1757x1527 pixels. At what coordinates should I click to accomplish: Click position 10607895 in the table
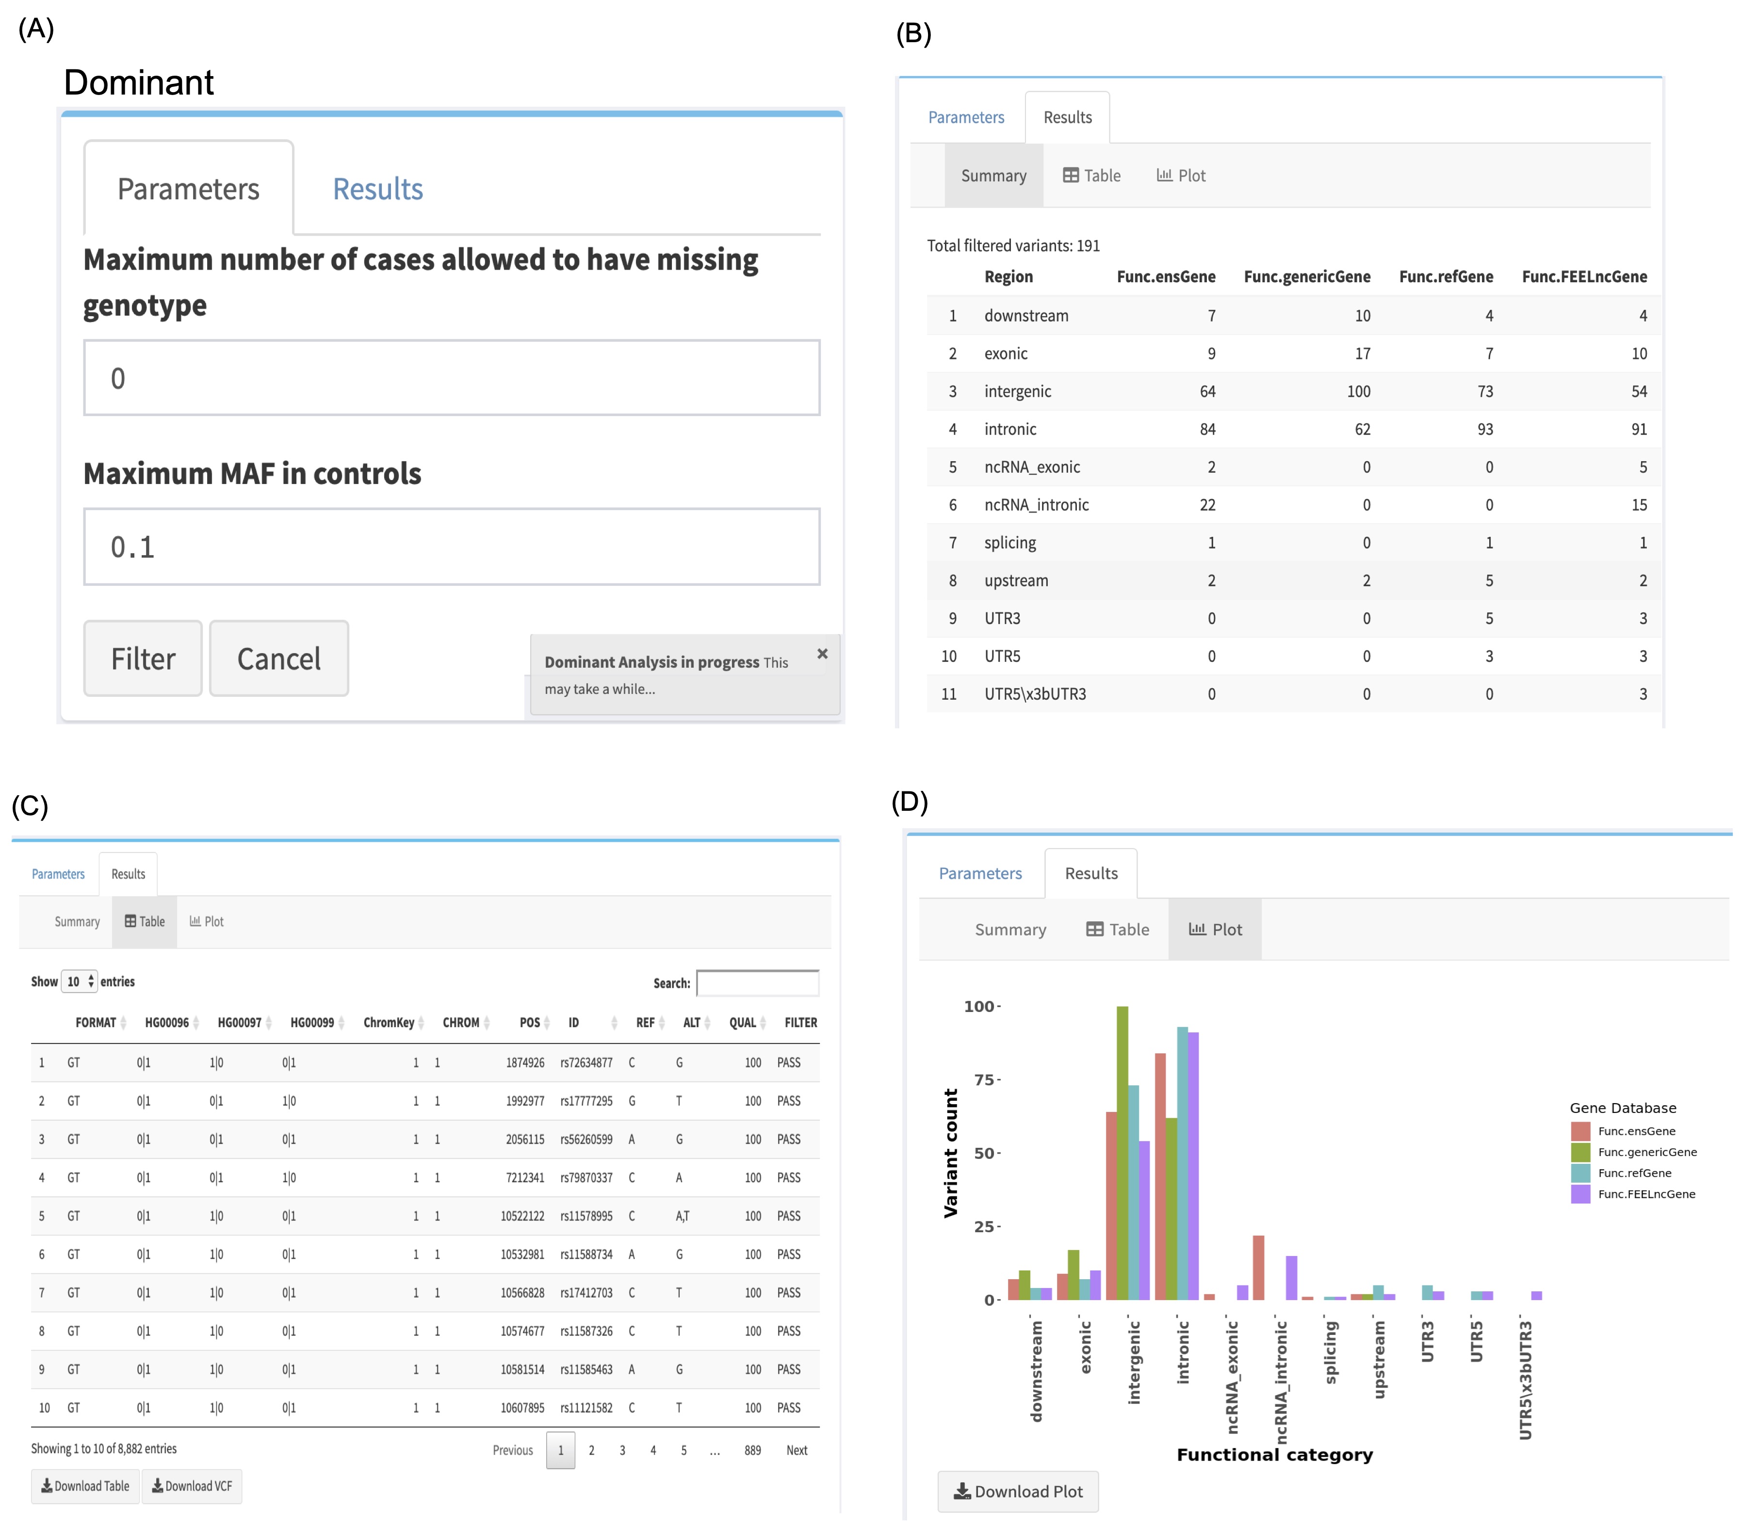click(522, 1408)
